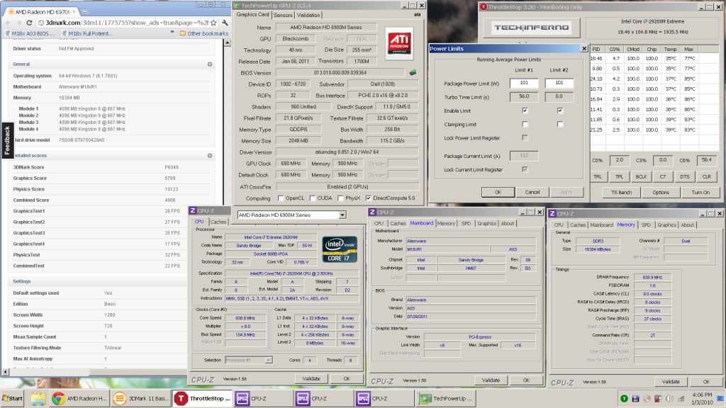Switch to the Sensors tab in GPU-Z

coord(283,16)
